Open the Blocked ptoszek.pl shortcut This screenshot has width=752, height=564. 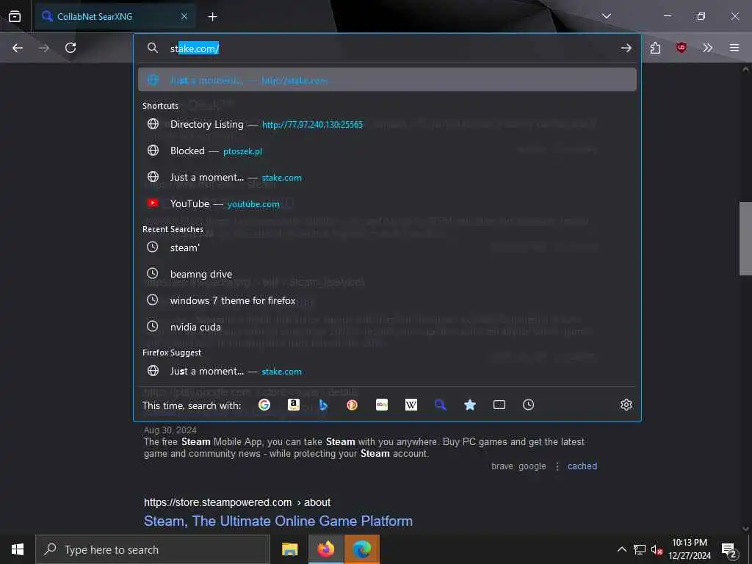387,151
